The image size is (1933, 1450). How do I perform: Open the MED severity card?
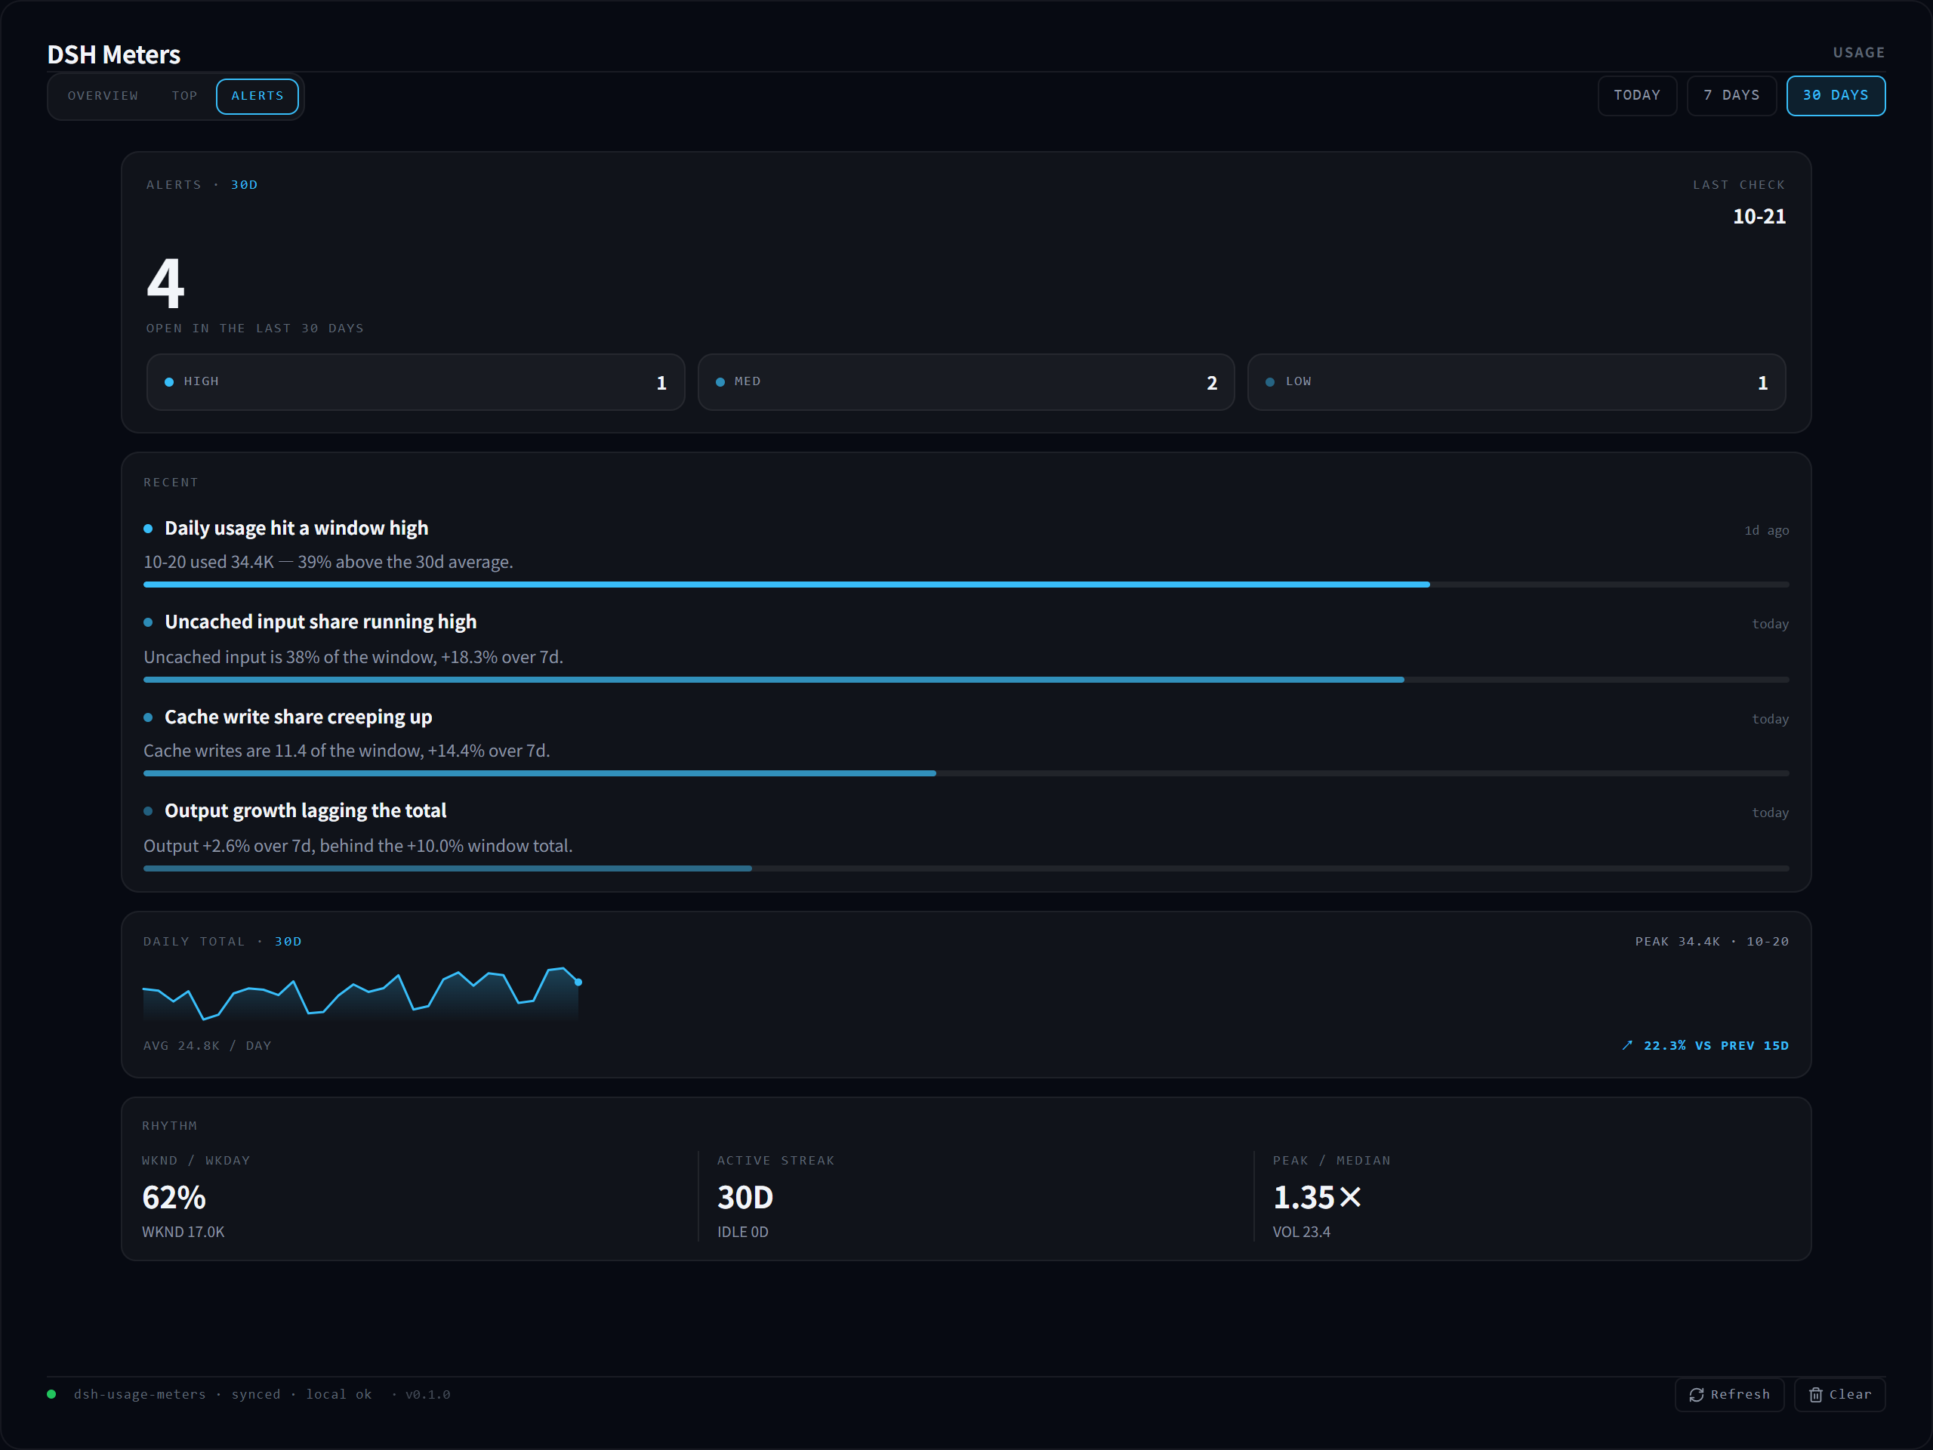click(x=966, y=382)
